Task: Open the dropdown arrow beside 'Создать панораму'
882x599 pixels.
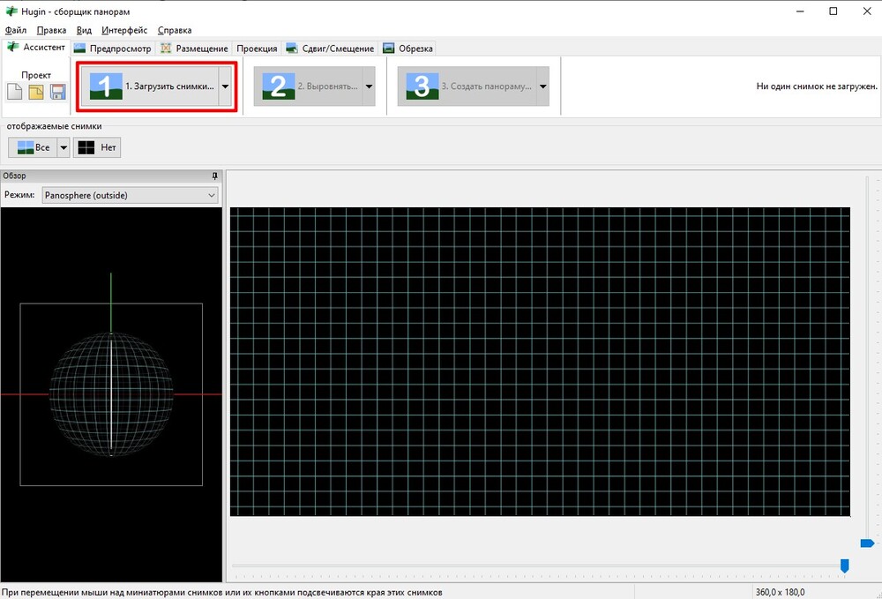Action: pyautogui.click(x=542, y=86)
